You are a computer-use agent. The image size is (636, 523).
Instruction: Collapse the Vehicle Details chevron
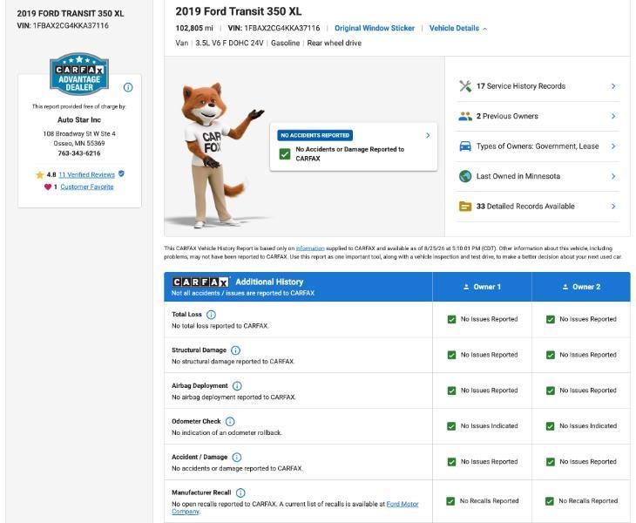485,29
